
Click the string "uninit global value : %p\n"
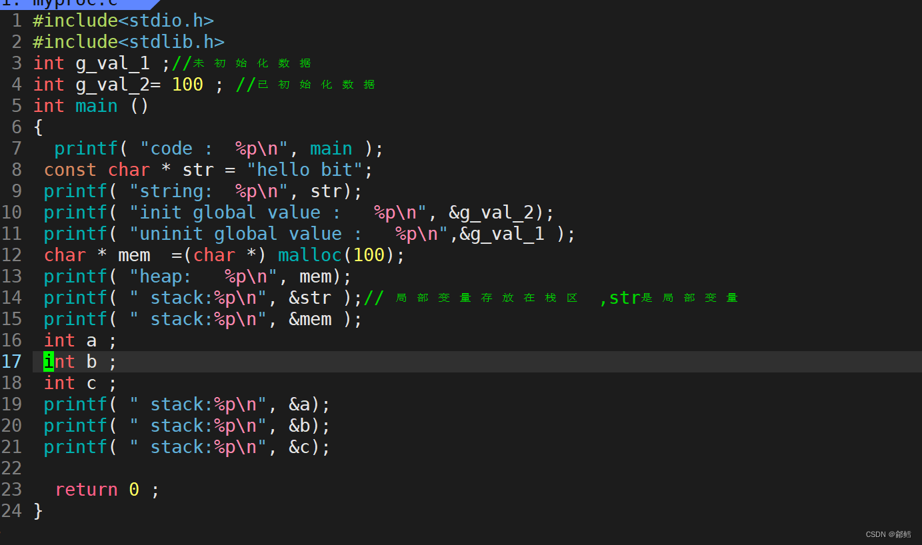(289, 233)
